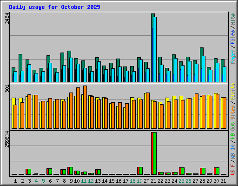Select the kB bar for day 6
Screen dimensions: 238x186
(49, 172)
